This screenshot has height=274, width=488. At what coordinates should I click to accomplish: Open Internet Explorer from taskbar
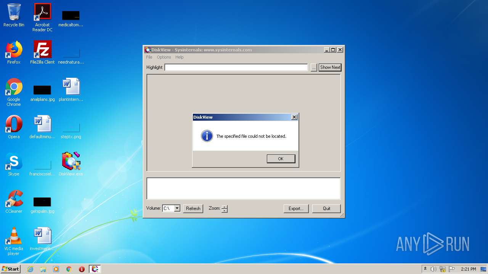pos(30,269)
